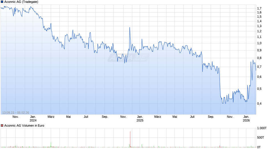Viewport: 268px width, 150px height.
Task: Click the 'Jan. 2025' time axis label
Action: 140,119
